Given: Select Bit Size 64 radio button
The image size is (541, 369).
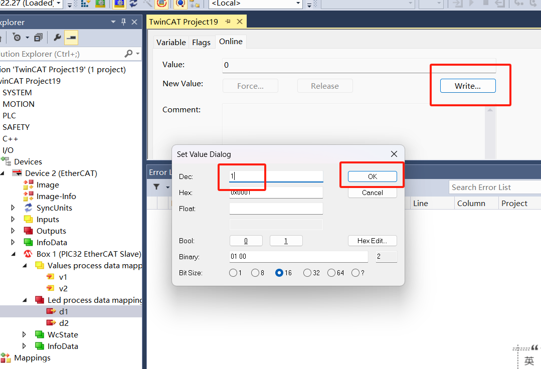Looking at the screenshot, I should click(x=331, y=273).
